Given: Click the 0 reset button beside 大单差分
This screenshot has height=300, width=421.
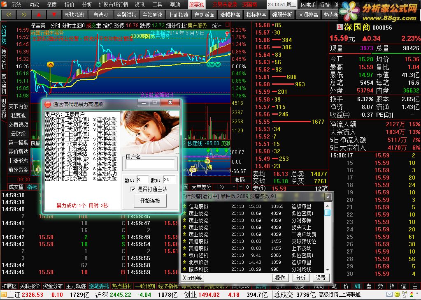Looking at the screenshot, I should point(247,187).
